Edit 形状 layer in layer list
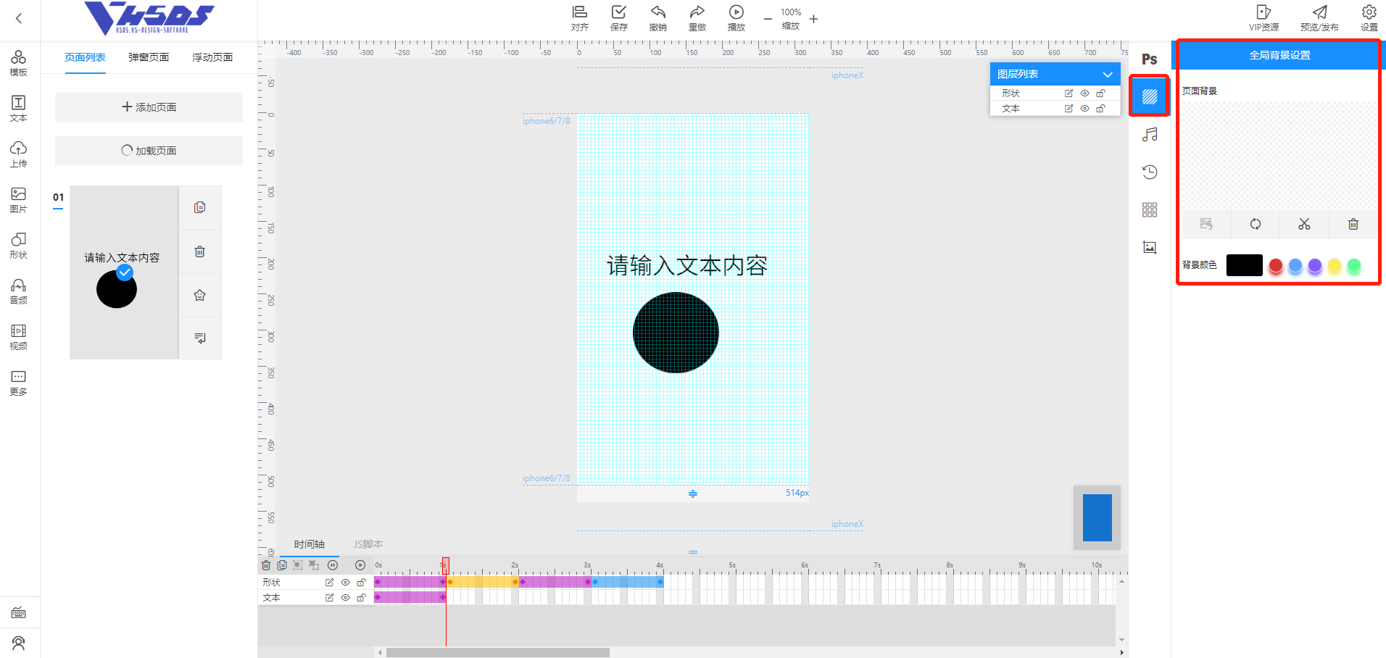 point(1068,93)
